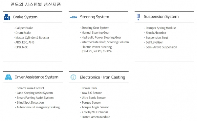
Task: Click the Steering System icon
Action: (73, 17)
